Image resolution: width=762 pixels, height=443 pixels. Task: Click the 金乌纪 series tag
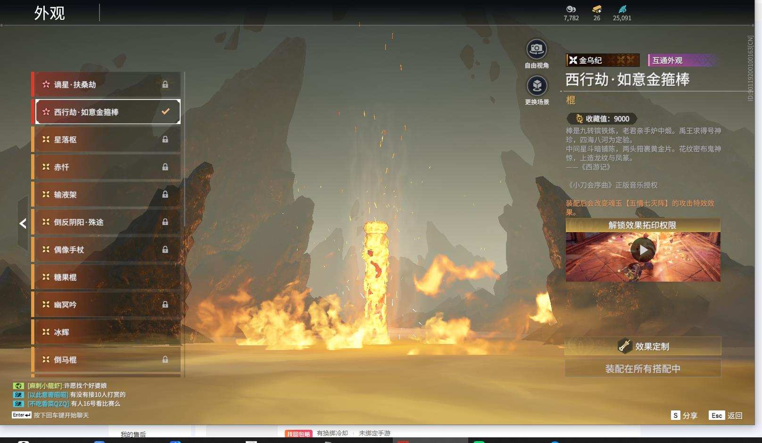603,60
